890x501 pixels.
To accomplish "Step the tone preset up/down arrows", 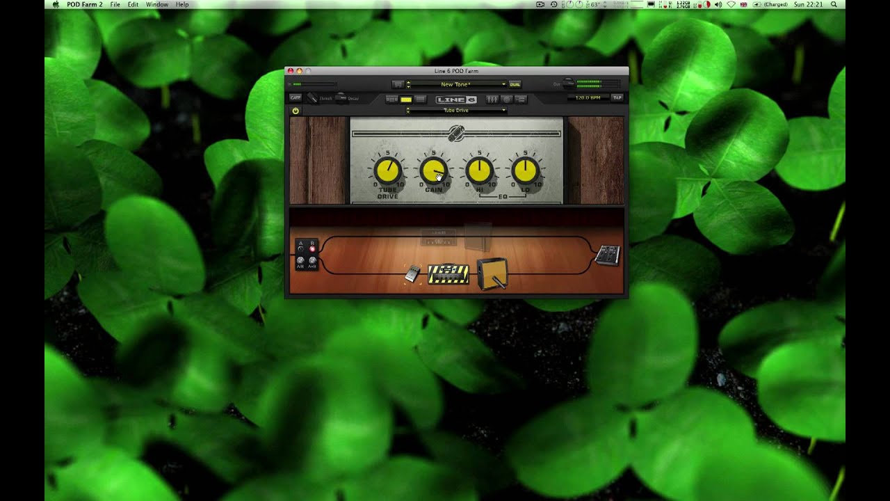I will [408, 84].
